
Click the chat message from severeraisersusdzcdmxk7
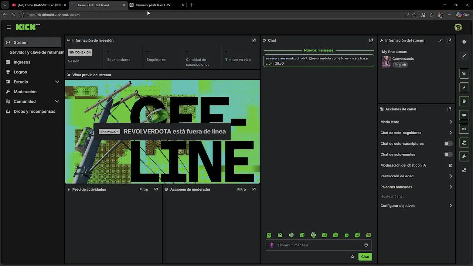[x=319, y=61]
